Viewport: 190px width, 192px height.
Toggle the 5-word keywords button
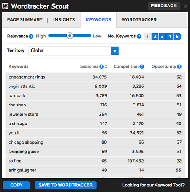point(177,37)
